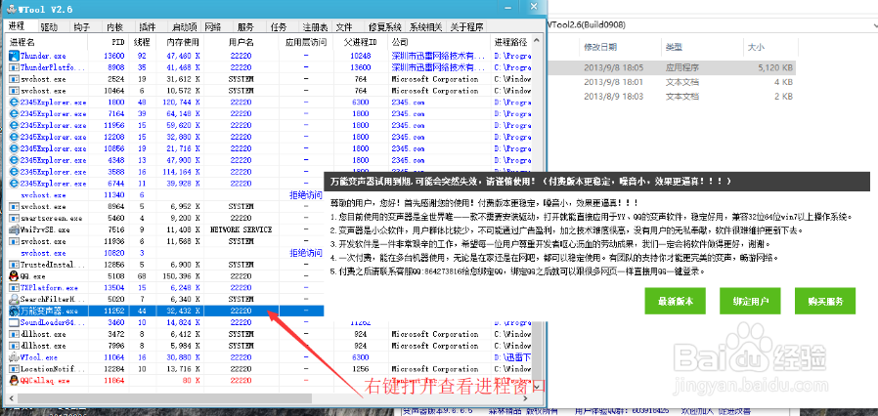Click icon of svchost.exe PID 10464
This screenshot has width=878, height=416.
[14, 91]
